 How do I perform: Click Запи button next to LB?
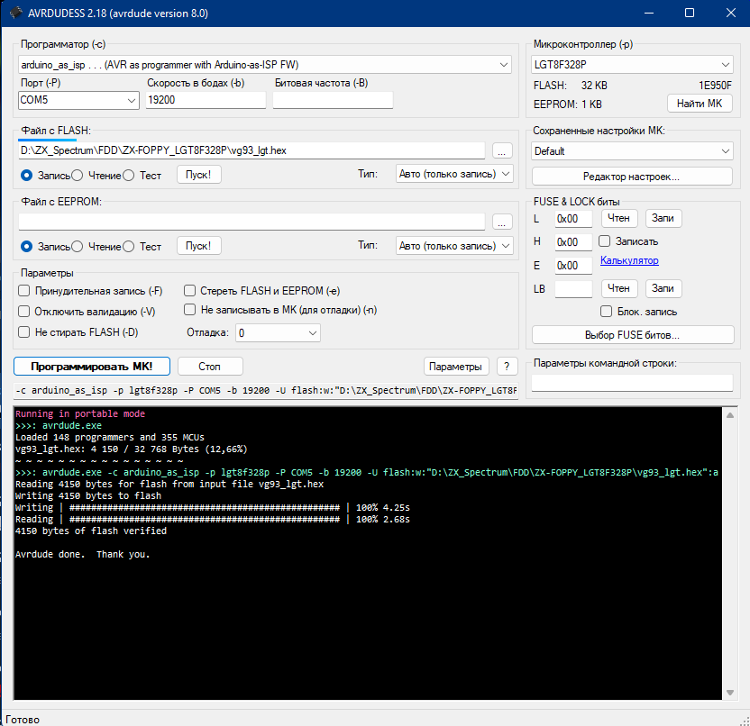(663, 288)
